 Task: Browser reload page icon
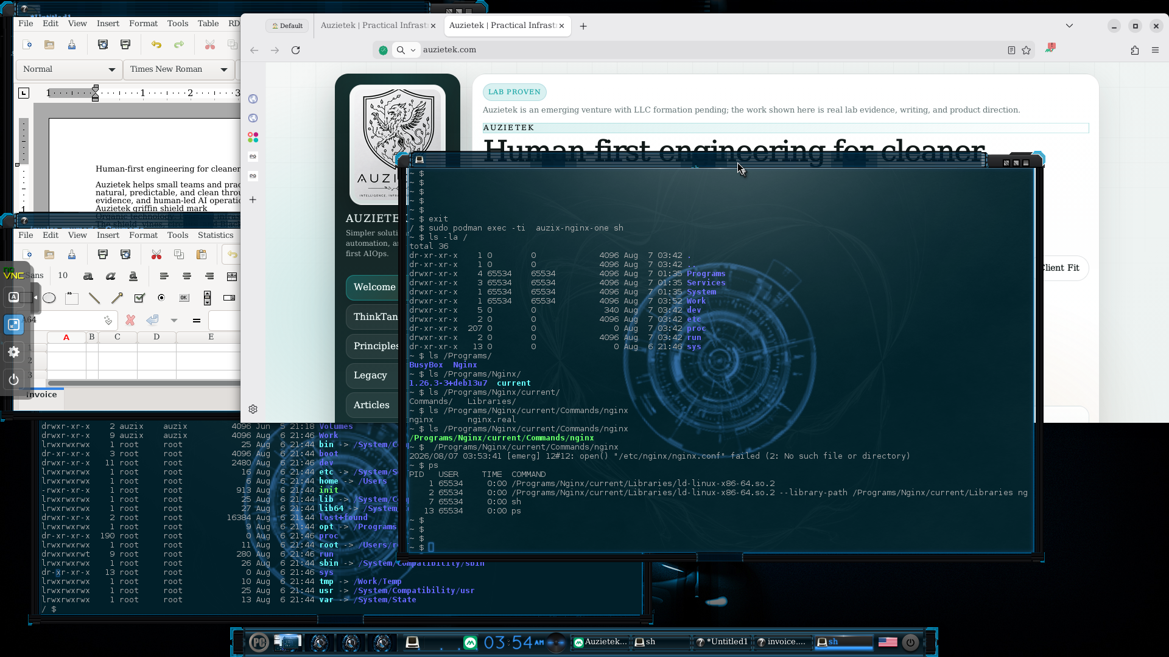295,50
